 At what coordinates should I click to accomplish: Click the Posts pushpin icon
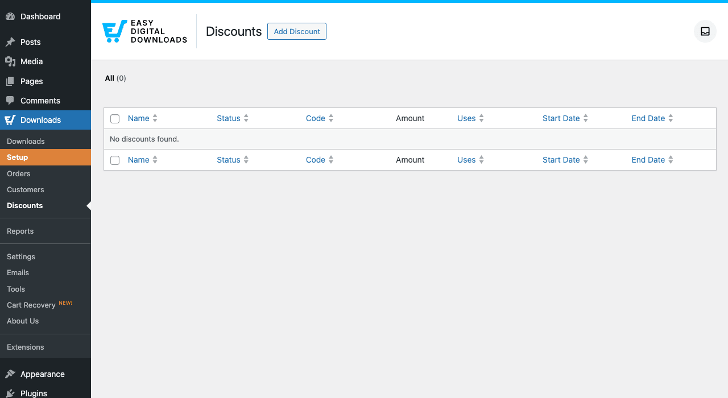click(10, 42)
